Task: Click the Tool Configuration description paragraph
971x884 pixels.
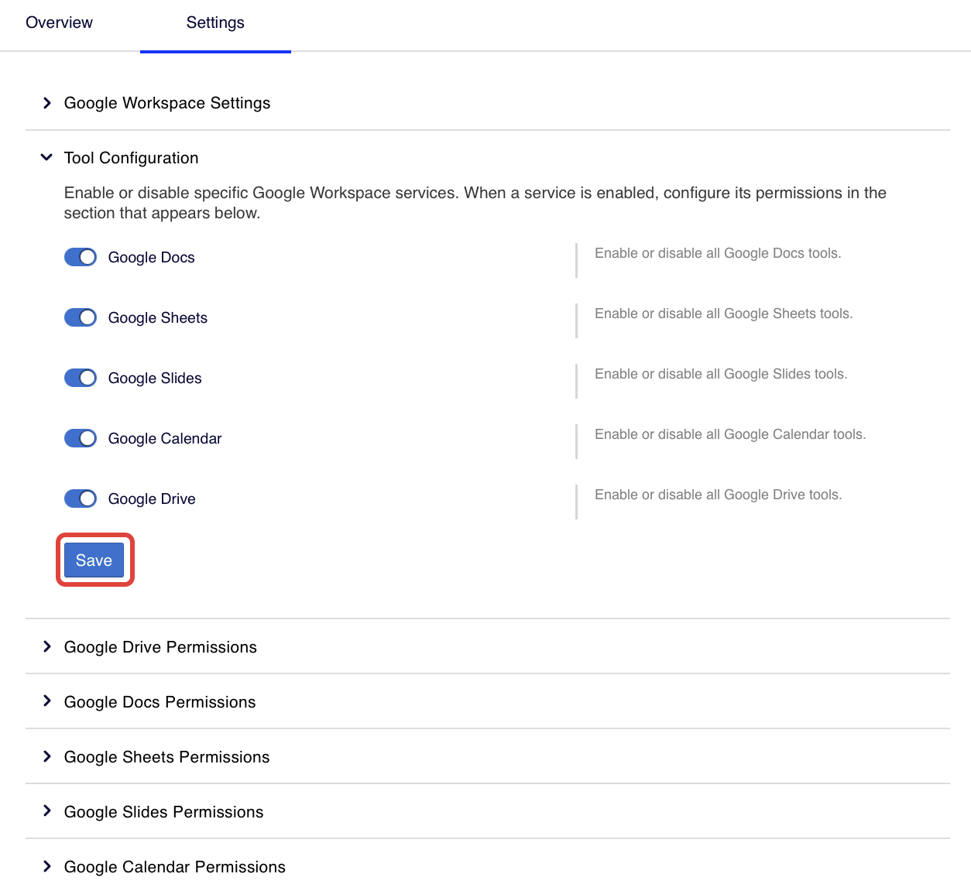Action: 475,203
